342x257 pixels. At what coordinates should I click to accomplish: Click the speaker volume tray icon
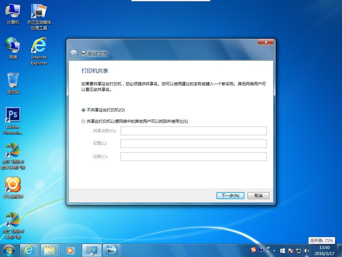point(306,251)
